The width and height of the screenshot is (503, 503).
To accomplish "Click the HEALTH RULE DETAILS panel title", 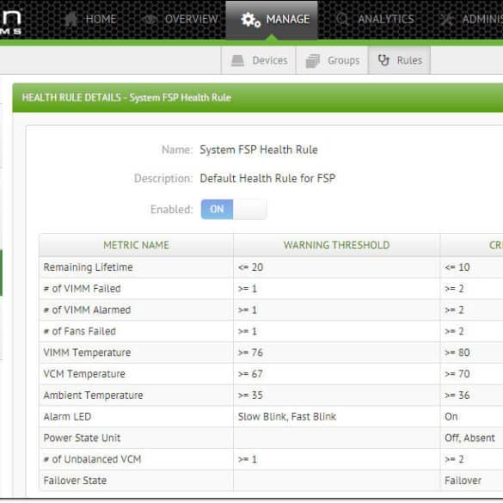I will pyautogui.click(x=126, y=97).
